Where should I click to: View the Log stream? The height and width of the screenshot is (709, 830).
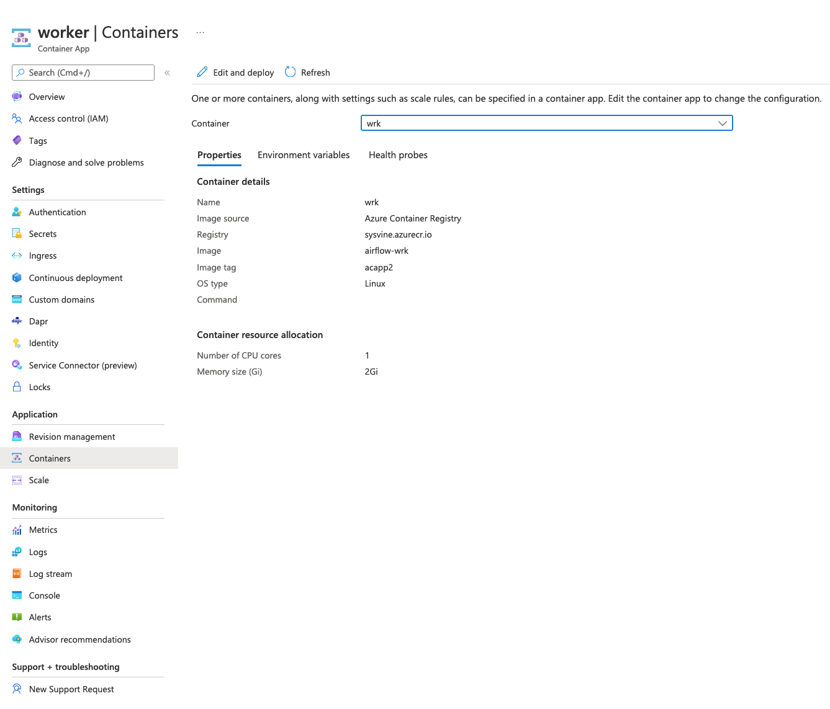[50, 574]
